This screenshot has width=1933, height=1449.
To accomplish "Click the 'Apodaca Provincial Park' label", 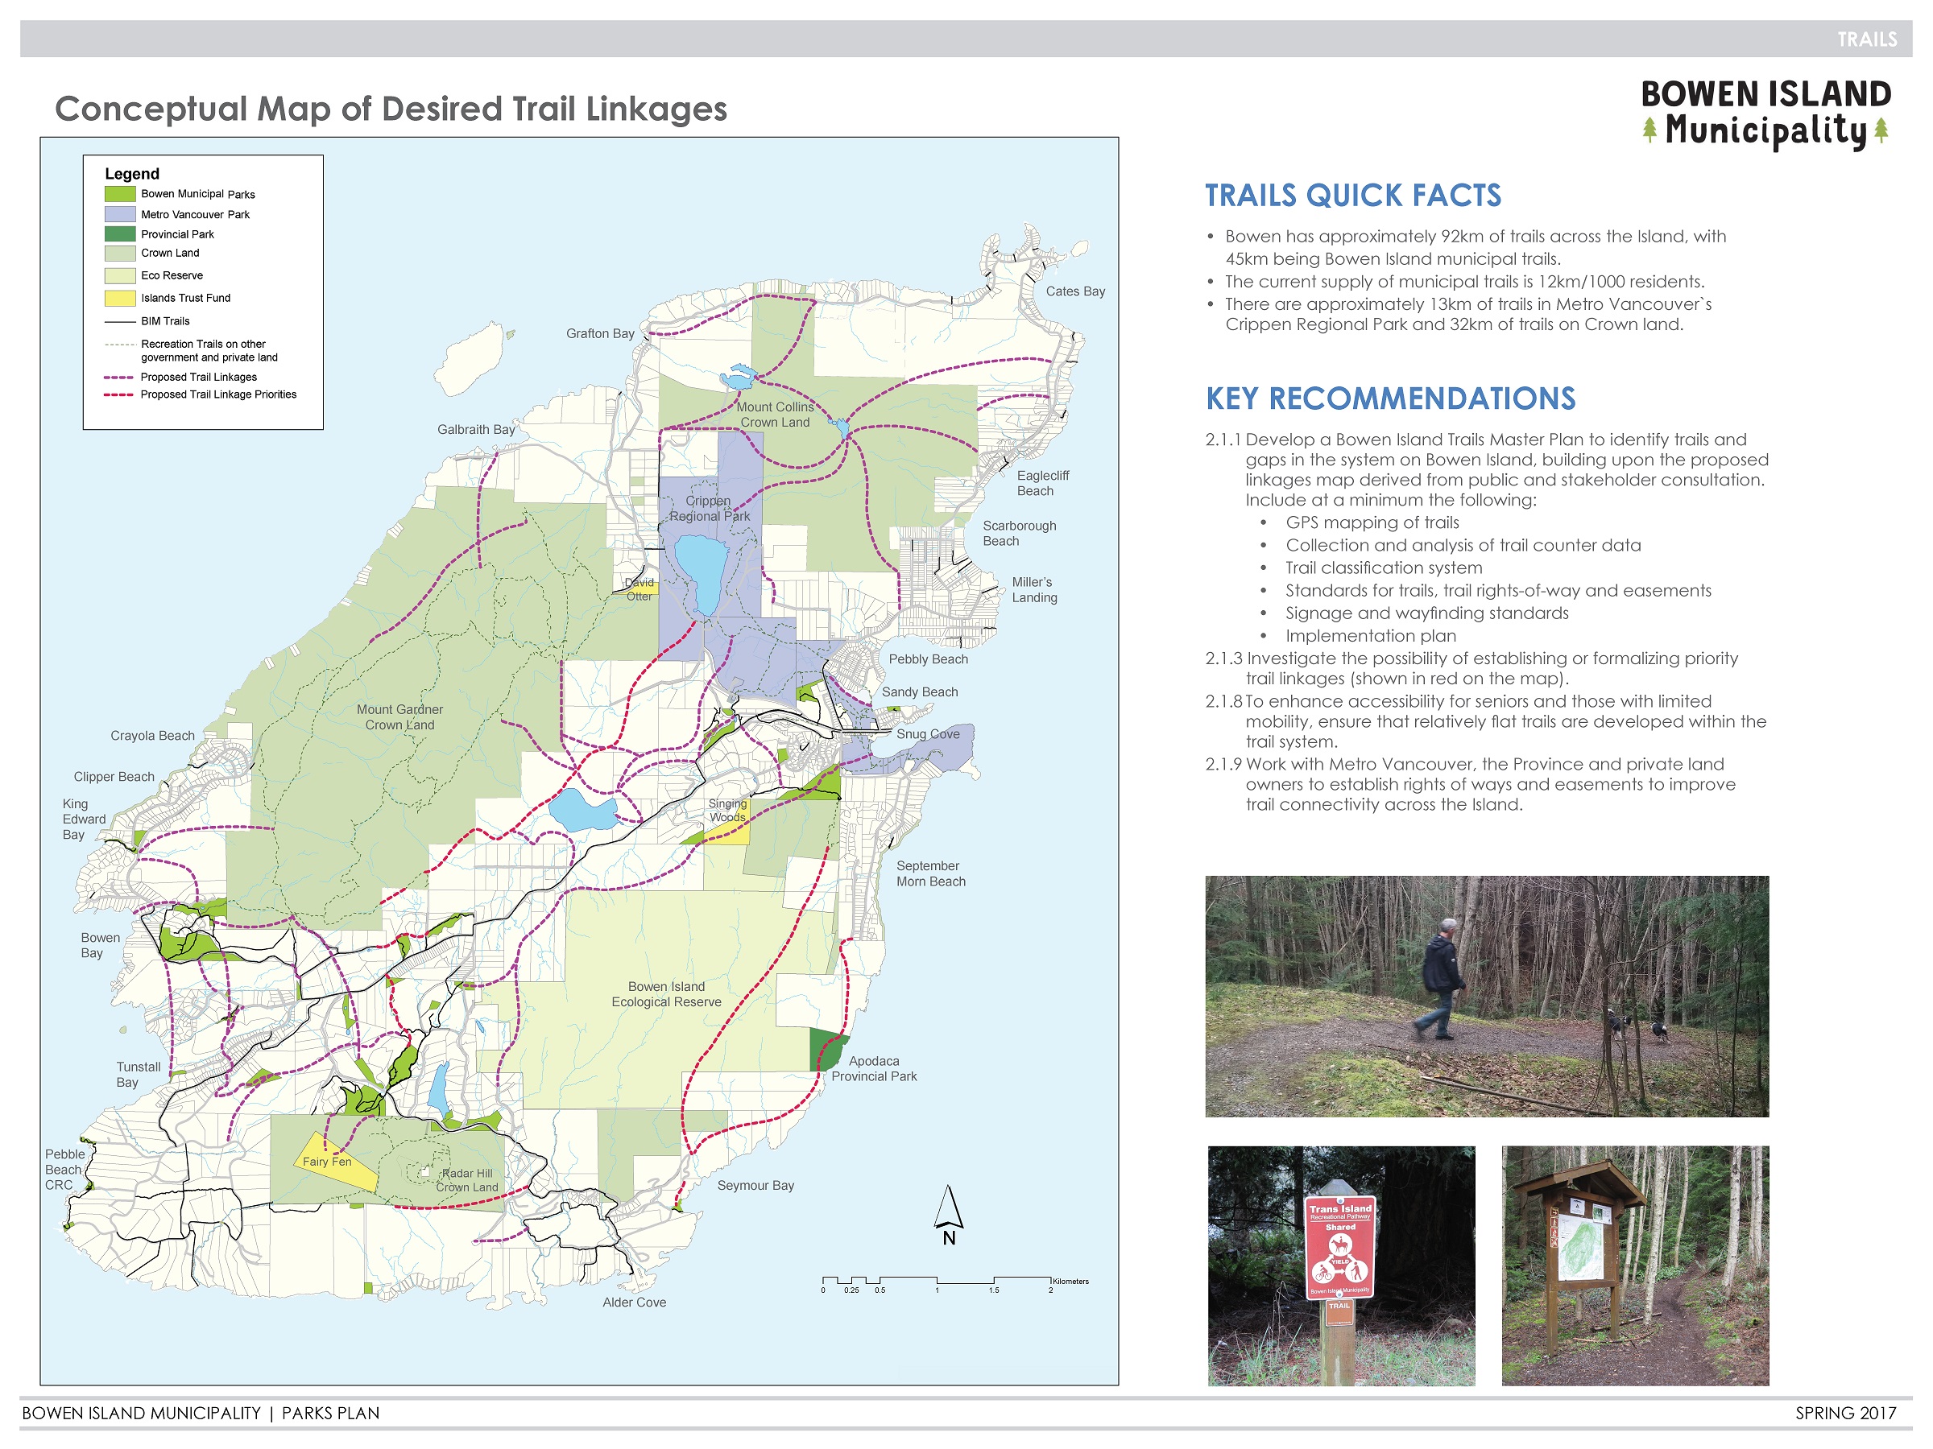I will pyautogui.click(x=874, y=1069).
